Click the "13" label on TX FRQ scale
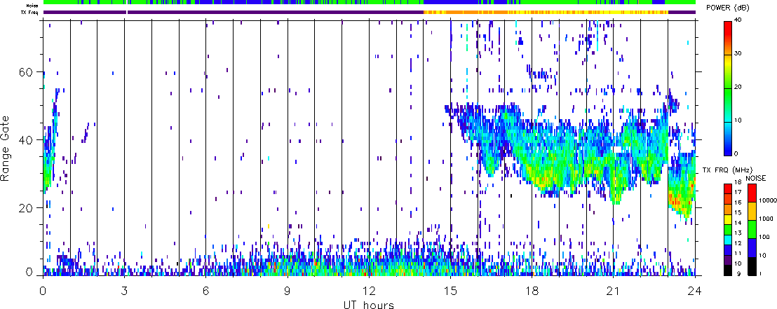 click(738, 233)
